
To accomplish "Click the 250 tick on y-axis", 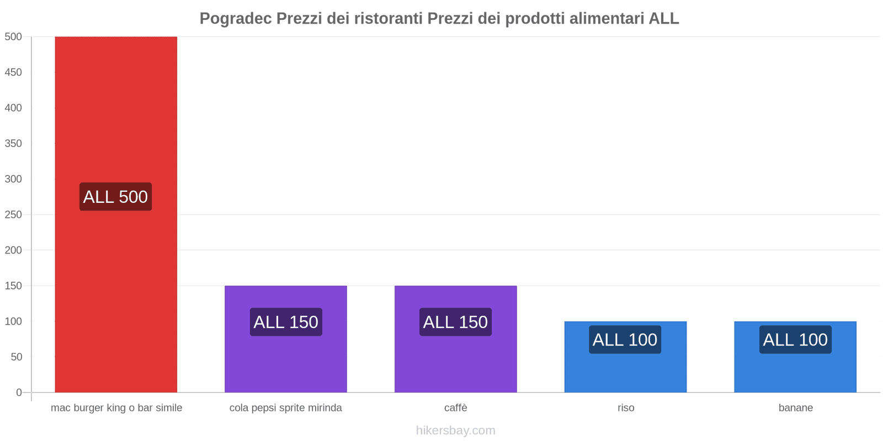I will (13, 214).
